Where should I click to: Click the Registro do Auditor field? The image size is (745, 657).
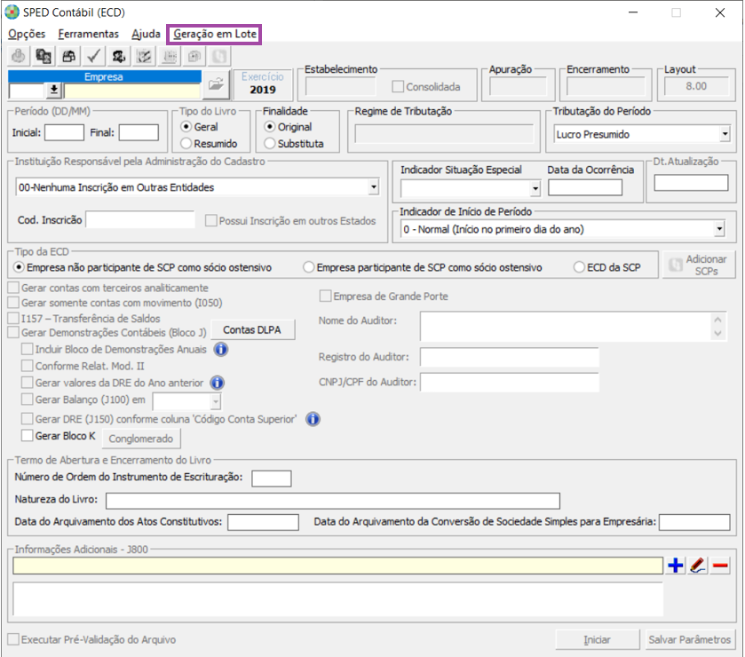[x=510, y=357]
